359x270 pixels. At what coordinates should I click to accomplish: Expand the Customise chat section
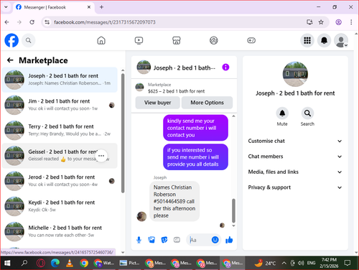click(295, 141)
